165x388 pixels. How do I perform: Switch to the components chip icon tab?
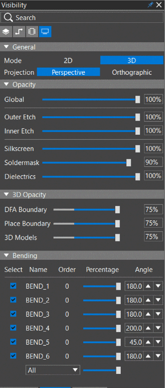(x=32, y=32)
